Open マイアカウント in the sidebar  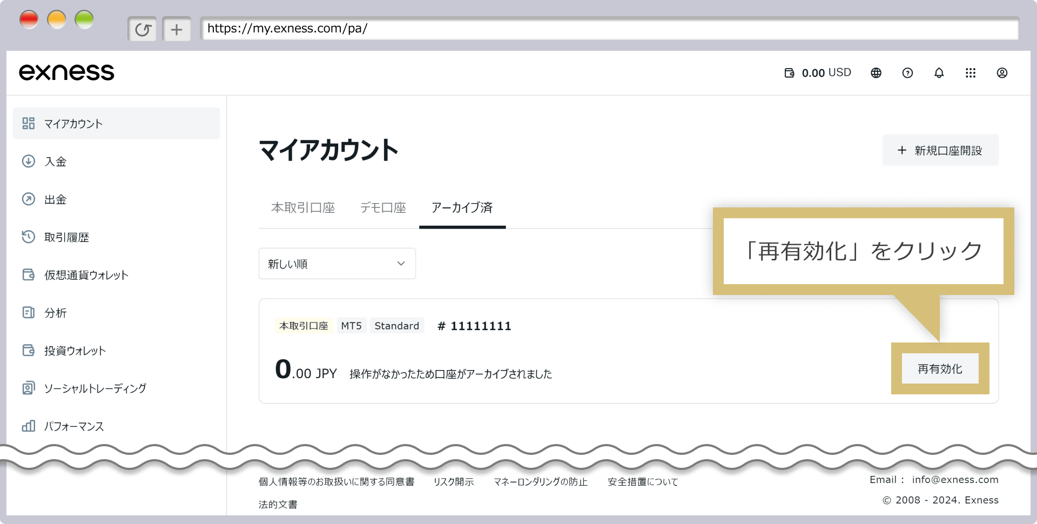tap(116, 123)
